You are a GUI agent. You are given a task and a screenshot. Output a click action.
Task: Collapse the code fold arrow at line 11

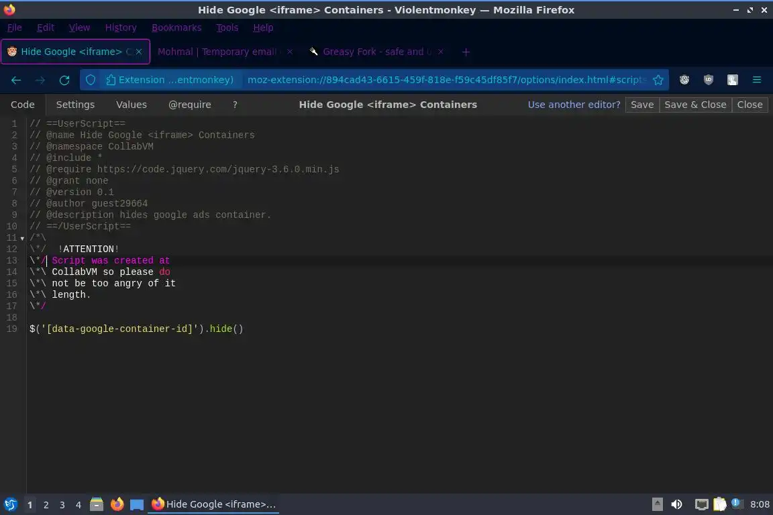pyautogui.click(x=22, y=239)
